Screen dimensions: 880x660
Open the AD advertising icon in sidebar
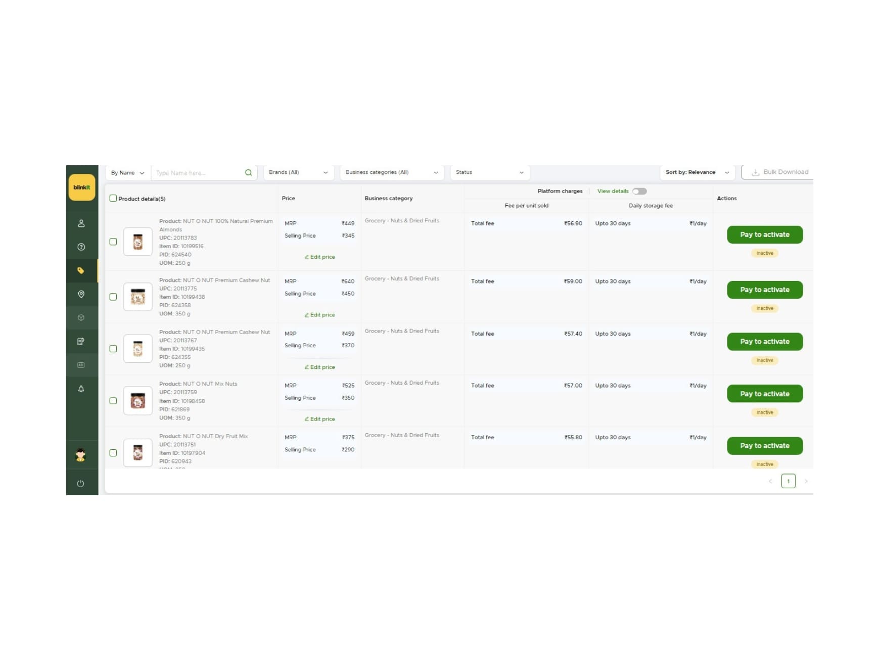click(x=81, y=365)
